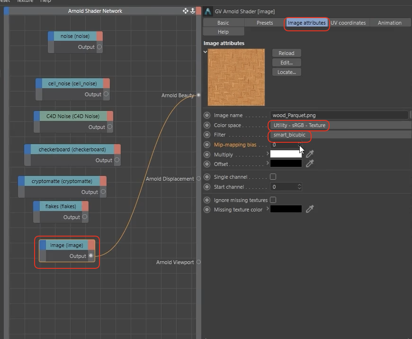Click the Arnold Displacement input port
The height and width of the screenshot is (339, 412).
click(198, 179)
